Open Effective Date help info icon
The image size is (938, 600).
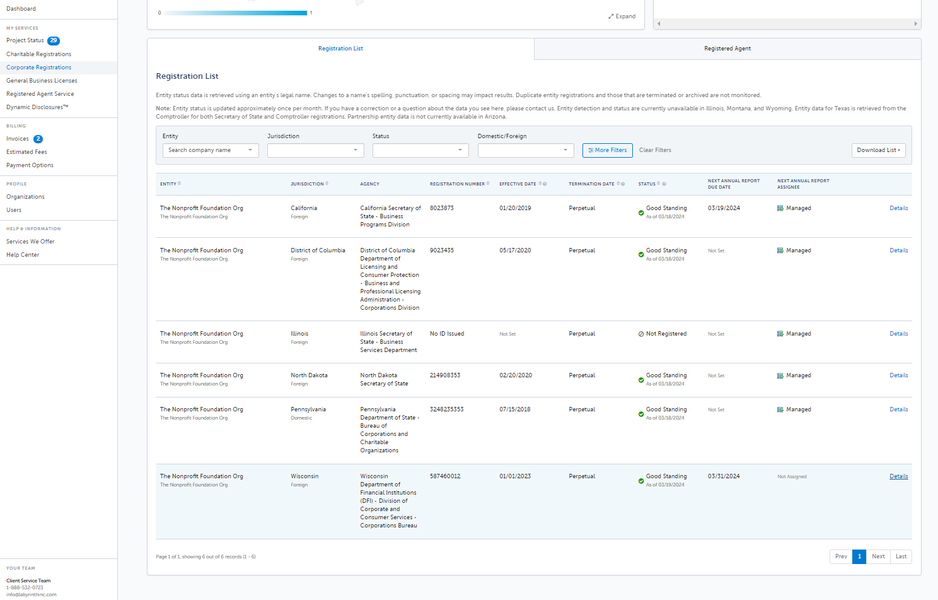[545, 184]
